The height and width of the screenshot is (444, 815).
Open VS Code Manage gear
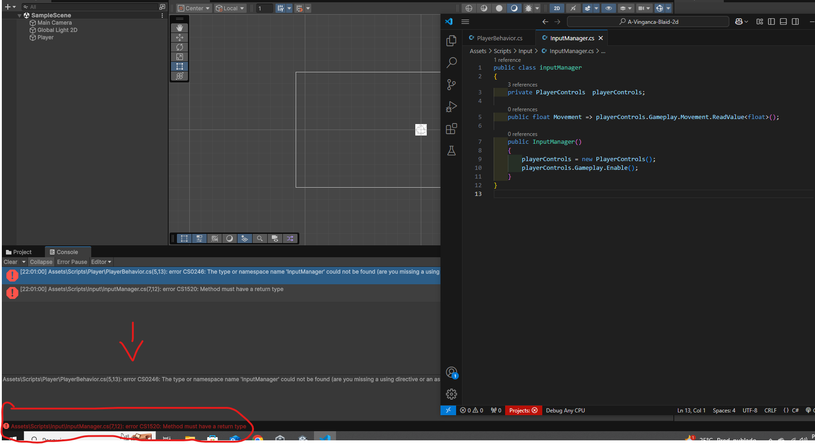[x=452, y=394]
